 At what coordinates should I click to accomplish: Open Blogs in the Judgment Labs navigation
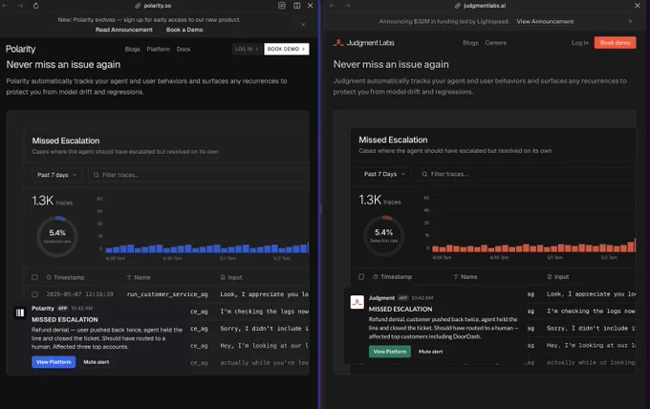point(470,43)
